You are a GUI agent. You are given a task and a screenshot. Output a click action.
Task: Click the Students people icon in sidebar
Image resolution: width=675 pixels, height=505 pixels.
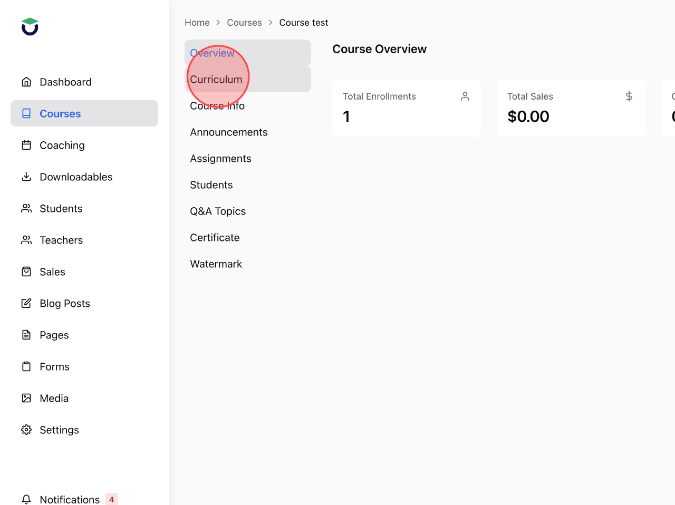coord(26,208)
